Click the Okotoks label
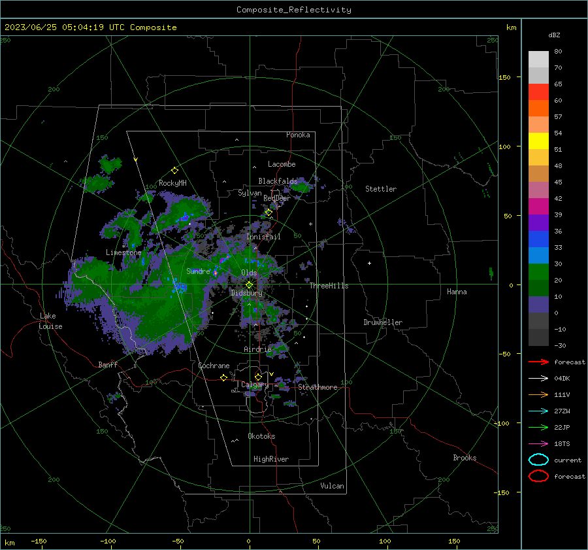The width and height of the screenshot is (588, 550). [261, 436]
